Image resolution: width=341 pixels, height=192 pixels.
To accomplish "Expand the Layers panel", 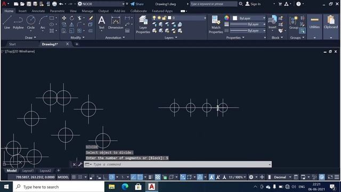I will 170,38.
